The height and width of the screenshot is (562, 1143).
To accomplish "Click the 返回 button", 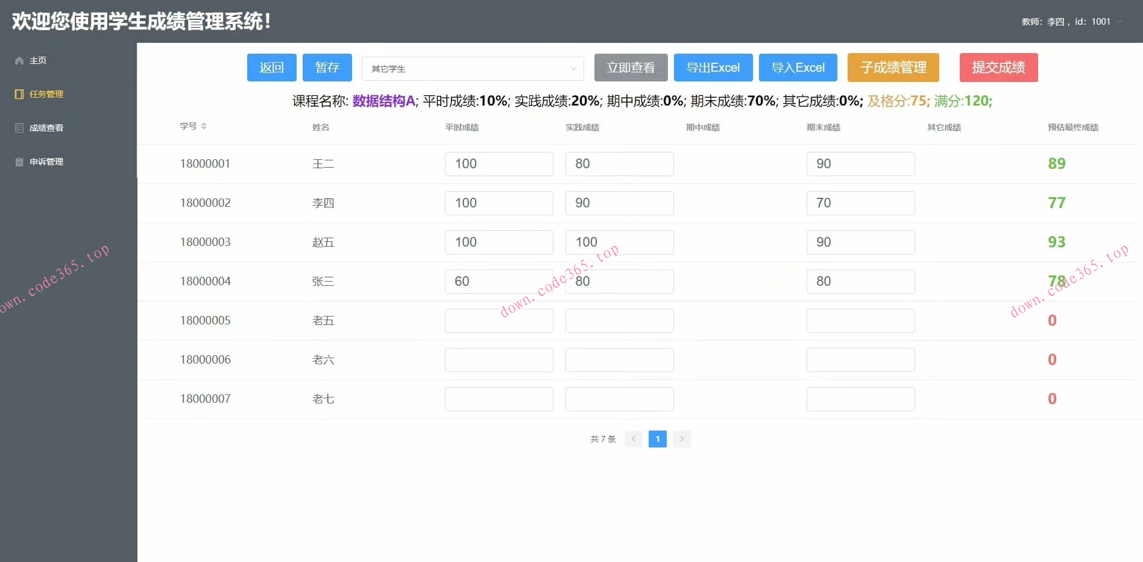I will (x=271, y=68).
